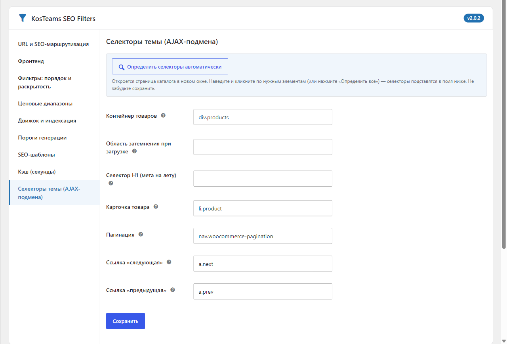
Task: Focus the a.prev selector input
Action: point(263,292)
